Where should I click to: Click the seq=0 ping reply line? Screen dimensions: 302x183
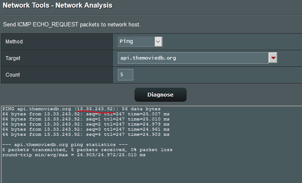pyautogui.click(x=86, y=114)
